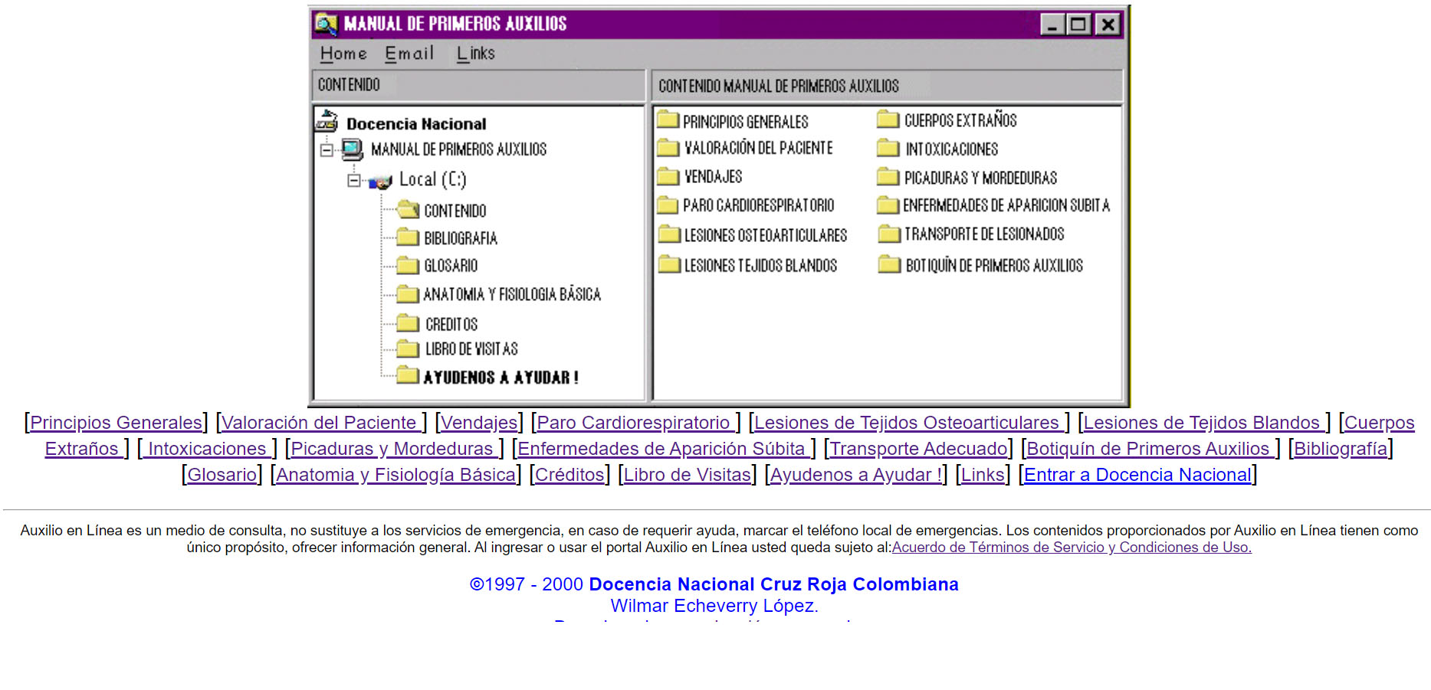Open the Home menu
The width and height of the screenshot is (1431, 690).
[343, 54]
